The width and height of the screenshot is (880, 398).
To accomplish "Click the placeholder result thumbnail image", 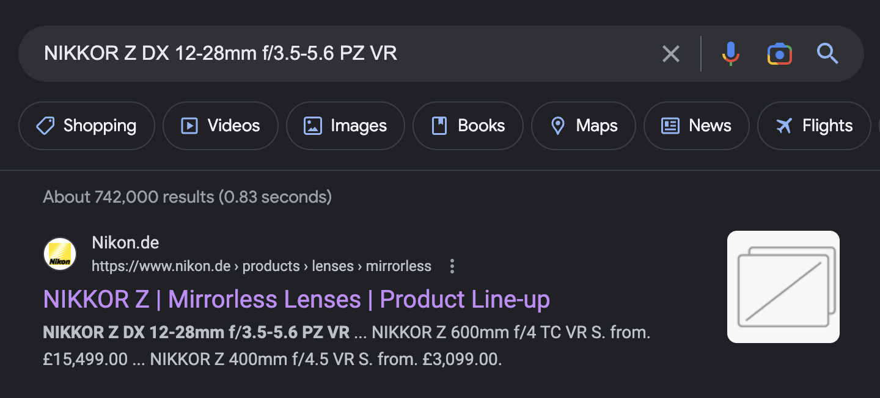I will [783, 287].
